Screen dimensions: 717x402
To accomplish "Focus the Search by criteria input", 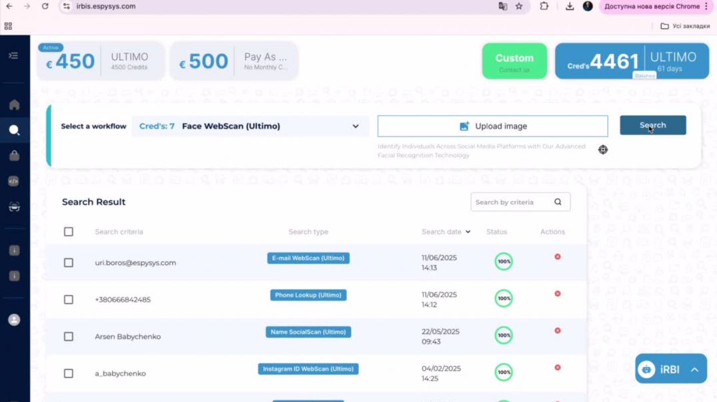I will (x=520, y=202).
